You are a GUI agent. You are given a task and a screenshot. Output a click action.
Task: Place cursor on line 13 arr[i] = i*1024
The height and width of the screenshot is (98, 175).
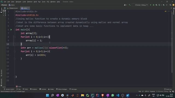[36, 55]
